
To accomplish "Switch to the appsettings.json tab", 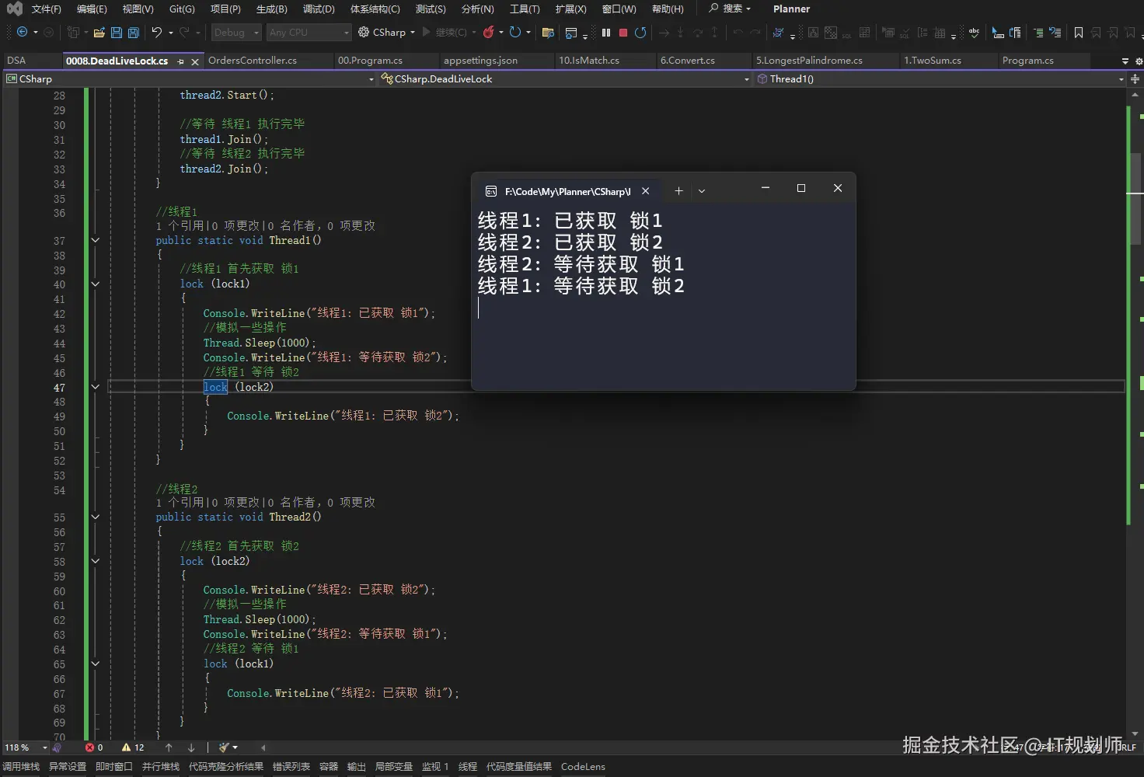I will (480, 61).
